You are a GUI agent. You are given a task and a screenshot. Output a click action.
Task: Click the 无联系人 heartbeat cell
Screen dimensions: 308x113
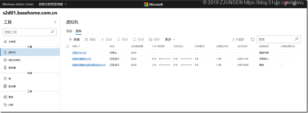[264, 59]
